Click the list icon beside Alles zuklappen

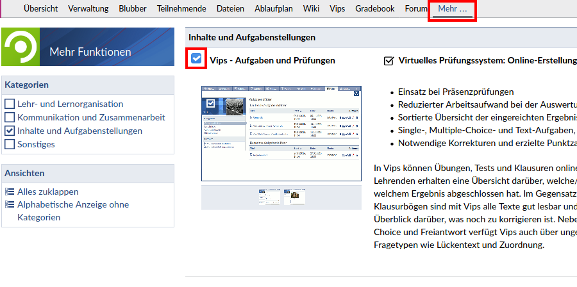[x=10, y=192]
